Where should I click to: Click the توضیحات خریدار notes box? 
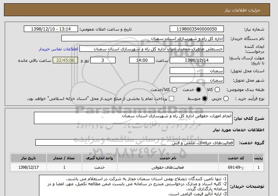click(x=133, y=186)
